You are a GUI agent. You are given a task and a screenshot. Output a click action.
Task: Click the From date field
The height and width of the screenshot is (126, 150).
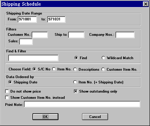27,20
